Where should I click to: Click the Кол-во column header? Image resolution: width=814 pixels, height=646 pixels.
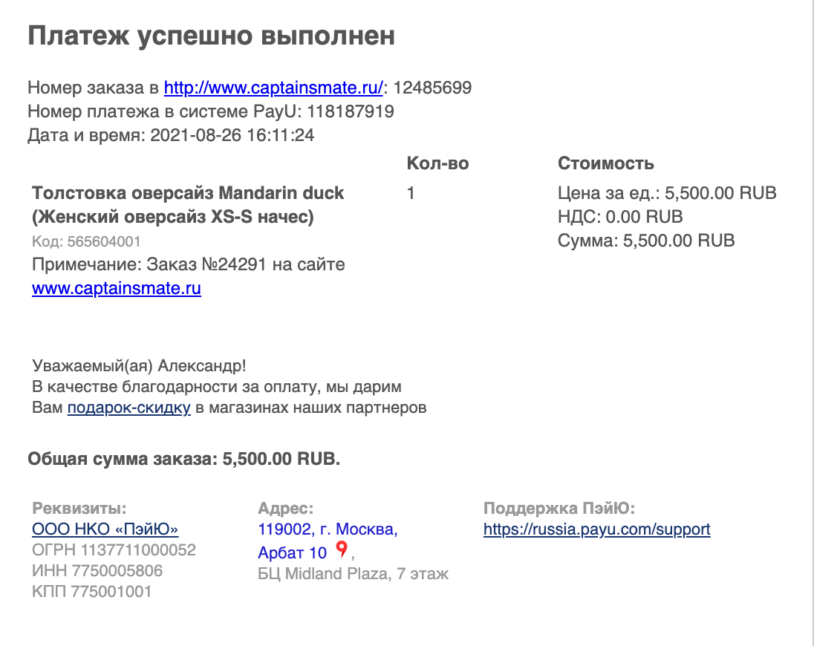437,163
